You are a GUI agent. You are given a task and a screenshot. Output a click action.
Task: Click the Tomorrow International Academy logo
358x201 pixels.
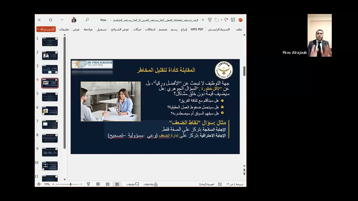point(224,70)
